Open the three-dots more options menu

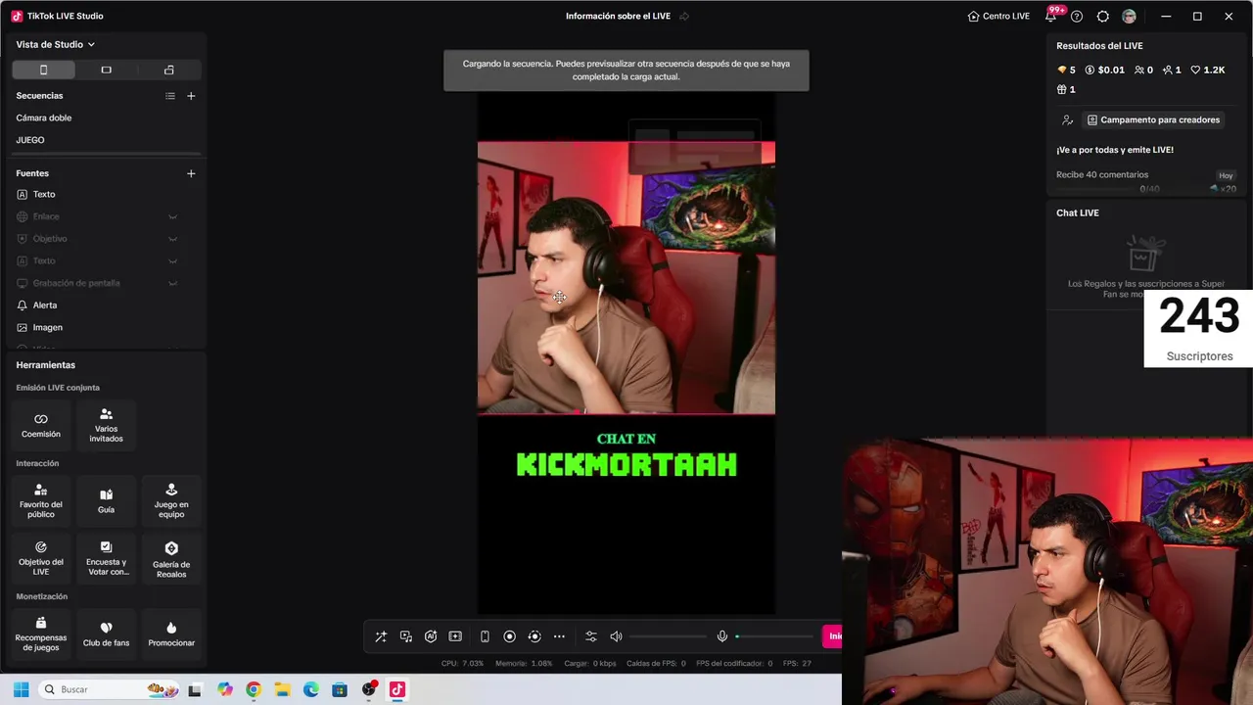559,636
